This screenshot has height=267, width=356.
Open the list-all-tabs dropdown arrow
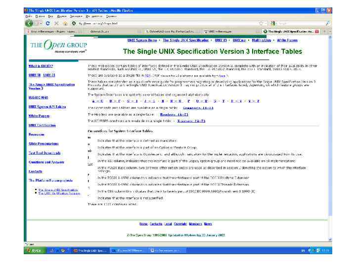(x=330, y=32)
